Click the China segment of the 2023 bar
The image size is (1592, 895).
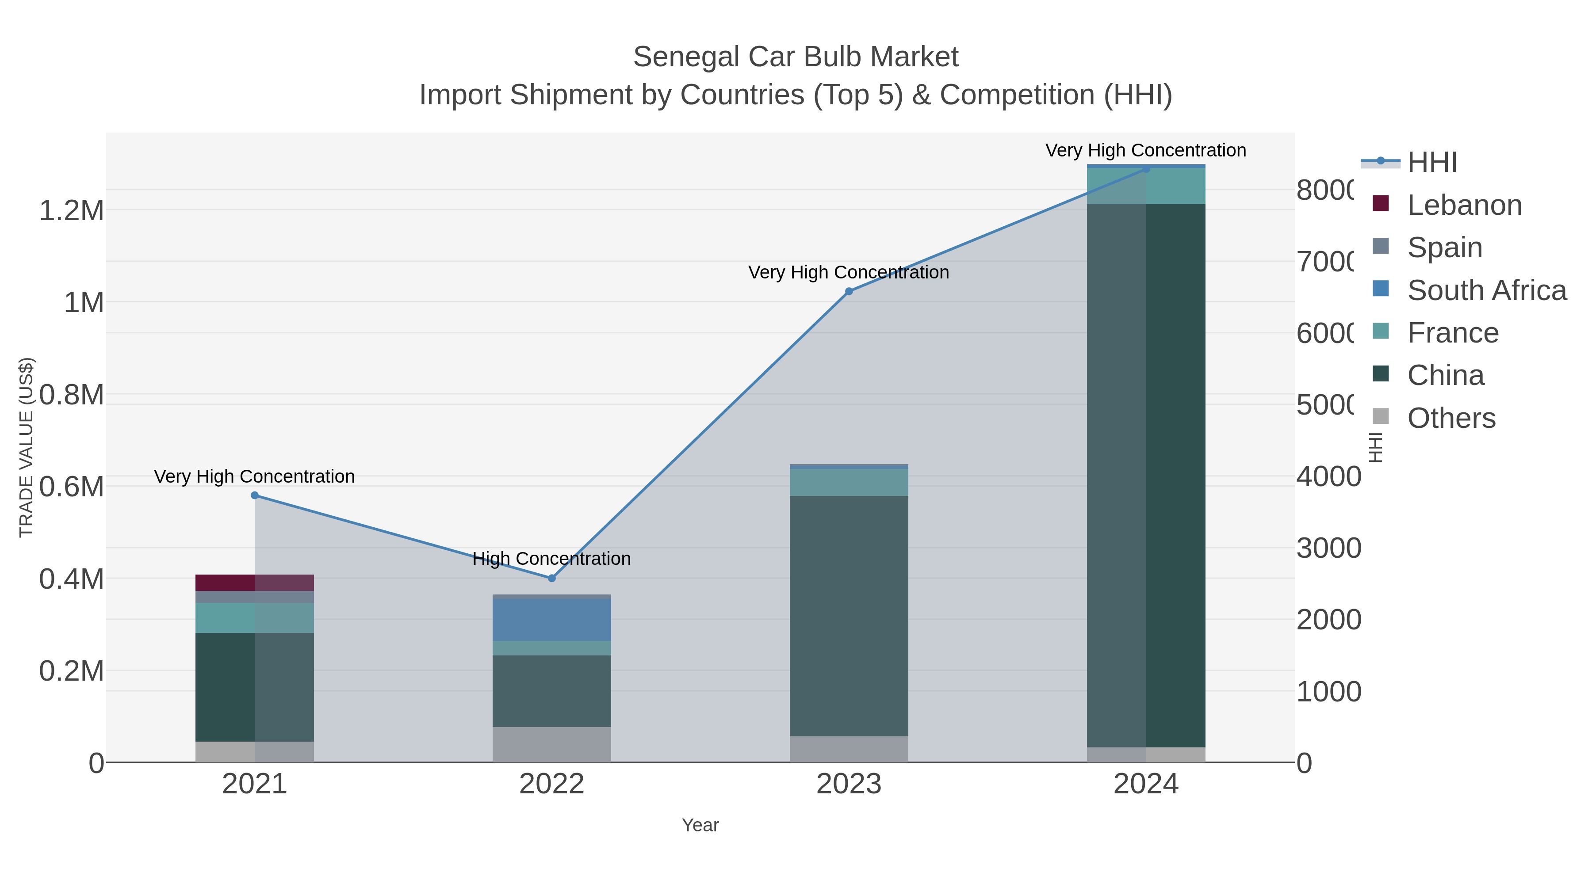click(x=849, y=616)
